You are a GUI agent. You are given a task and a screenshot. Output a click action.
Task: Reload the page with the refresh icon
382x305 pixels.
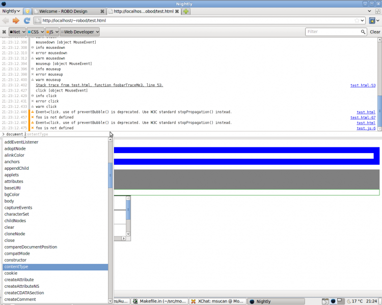point(27,21)
